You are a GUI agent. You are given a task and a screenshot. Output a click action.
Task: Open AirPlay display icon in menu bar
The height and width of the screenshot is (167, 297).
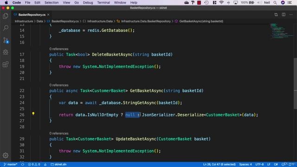click(236, 2)
